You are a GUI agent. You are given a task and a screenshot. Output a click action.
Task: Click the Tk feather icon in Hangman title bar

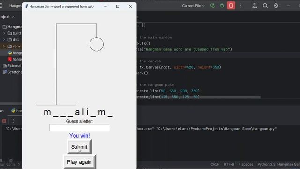pyautogui.click(x=27, y=6)
